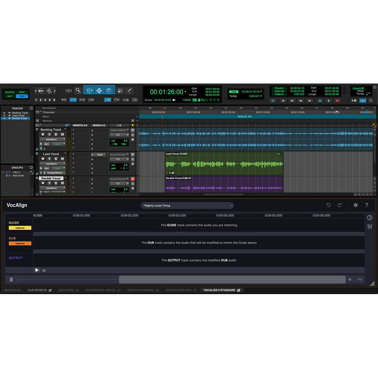Switch to the MIDI Editor tab
This screenshot has width=378, height=378.
pos(12,290)
